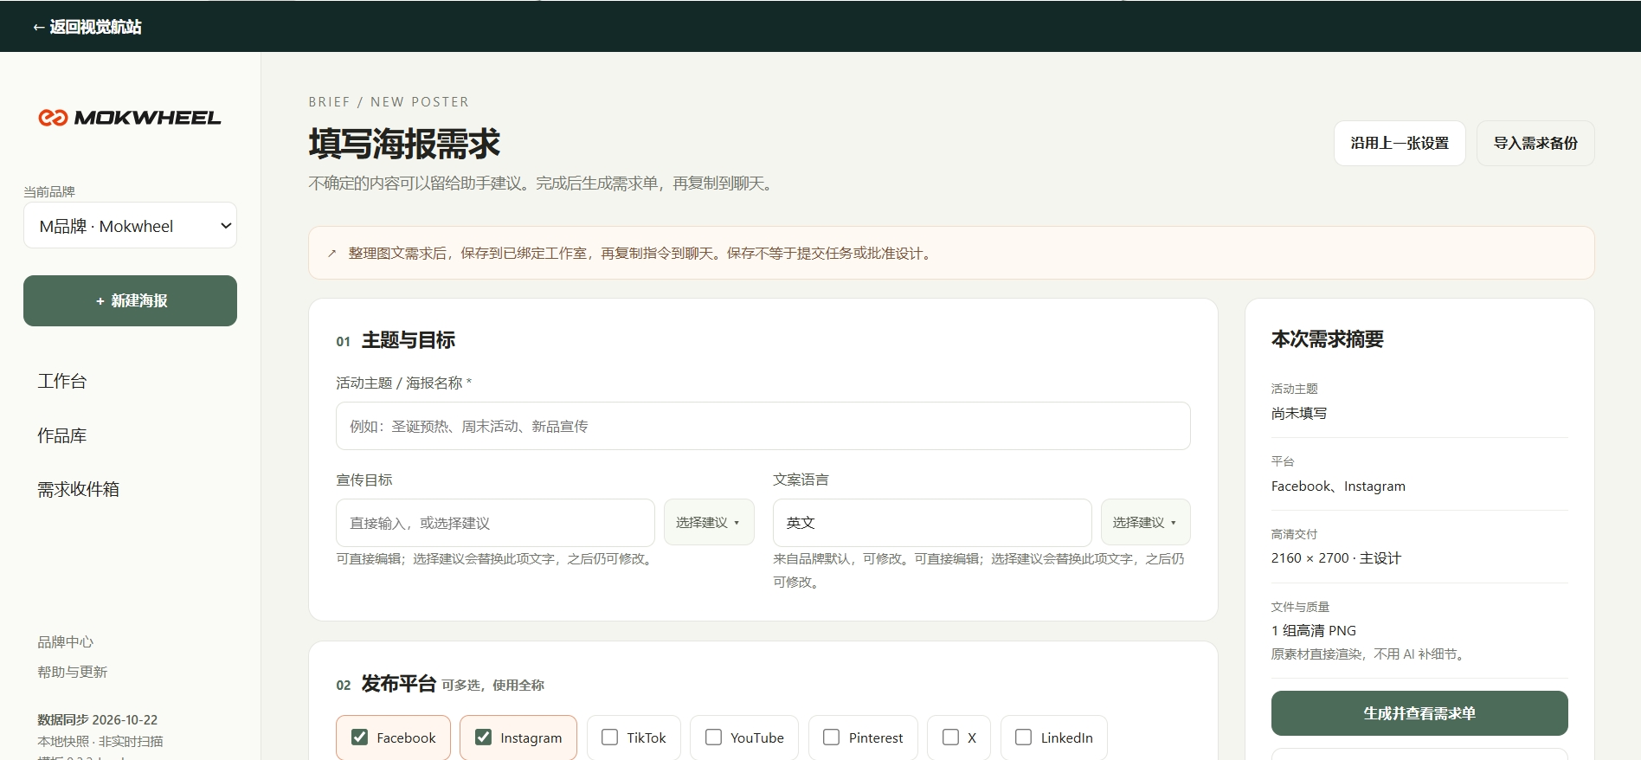Go to 作品库 in the sidebar
1641x760 pixels.
click(x=62, y=435)
